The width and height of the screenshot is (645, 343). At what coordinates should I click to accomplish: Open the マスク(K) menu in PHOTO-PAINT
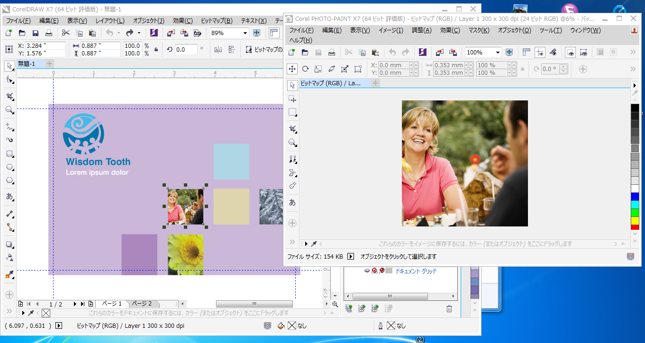pyautogui.click(x=479, y=30)
